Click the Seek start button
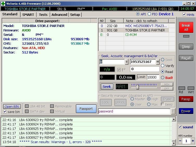Viewport: 196px width, 147px height. pos(107,87)
